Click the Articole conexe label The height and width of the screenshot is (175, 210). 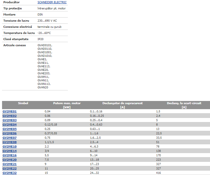click(14, 45)
